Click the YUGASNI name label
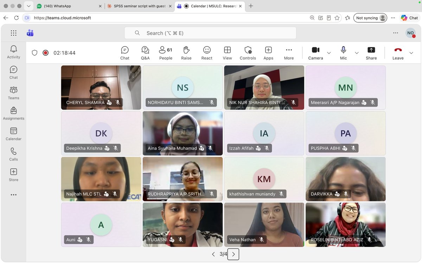Screen dimensions: 422x263 pyautogui.click(x=158, y=240)
